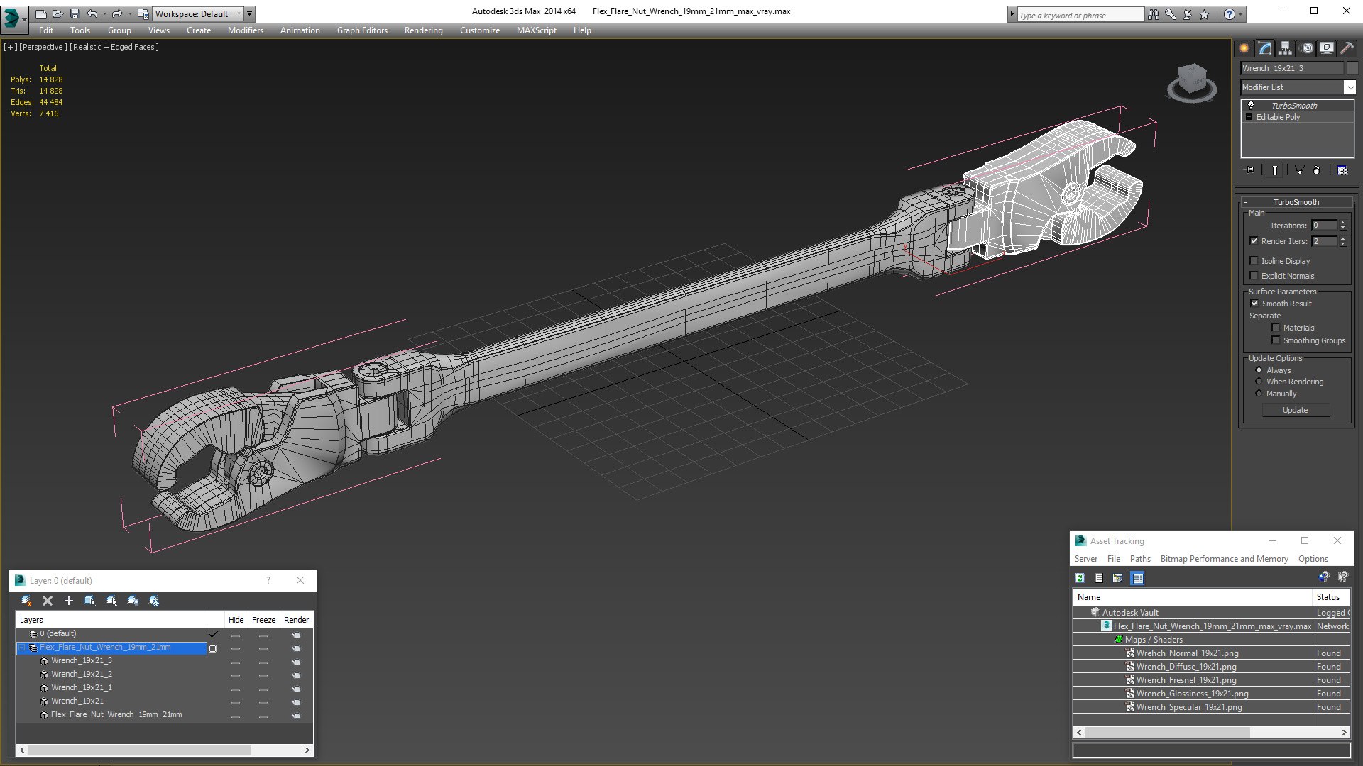1363x766 pixels.
Task: Toggle TurboSmooth lightbulb visibility
Action: click(x=1251, y=105)
